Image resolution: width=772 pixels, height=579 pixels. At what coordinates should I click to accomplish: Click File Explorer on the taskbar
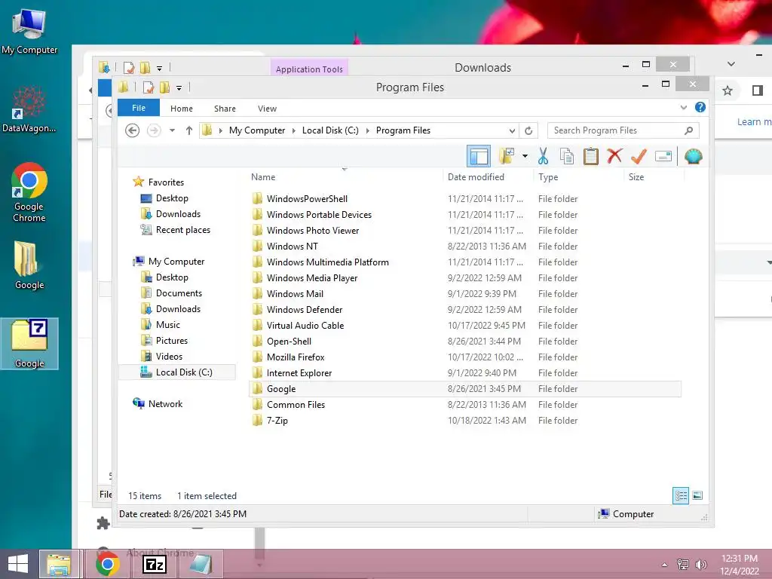point(59,564)
